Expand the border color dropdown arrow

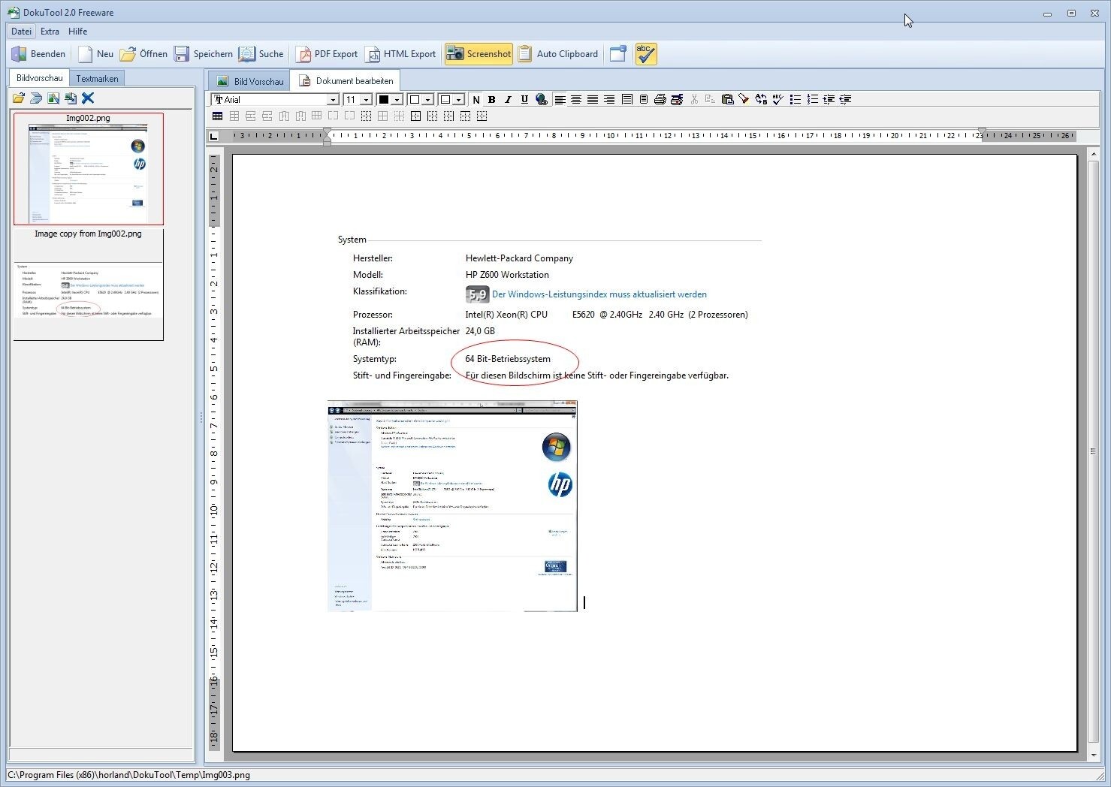pos(458,100)
